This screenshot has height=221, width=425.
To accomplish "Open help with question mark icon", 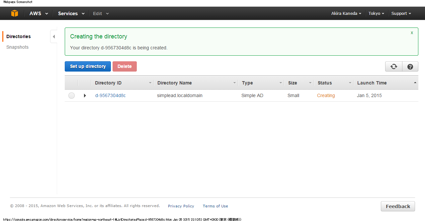I will coord(410,67).
